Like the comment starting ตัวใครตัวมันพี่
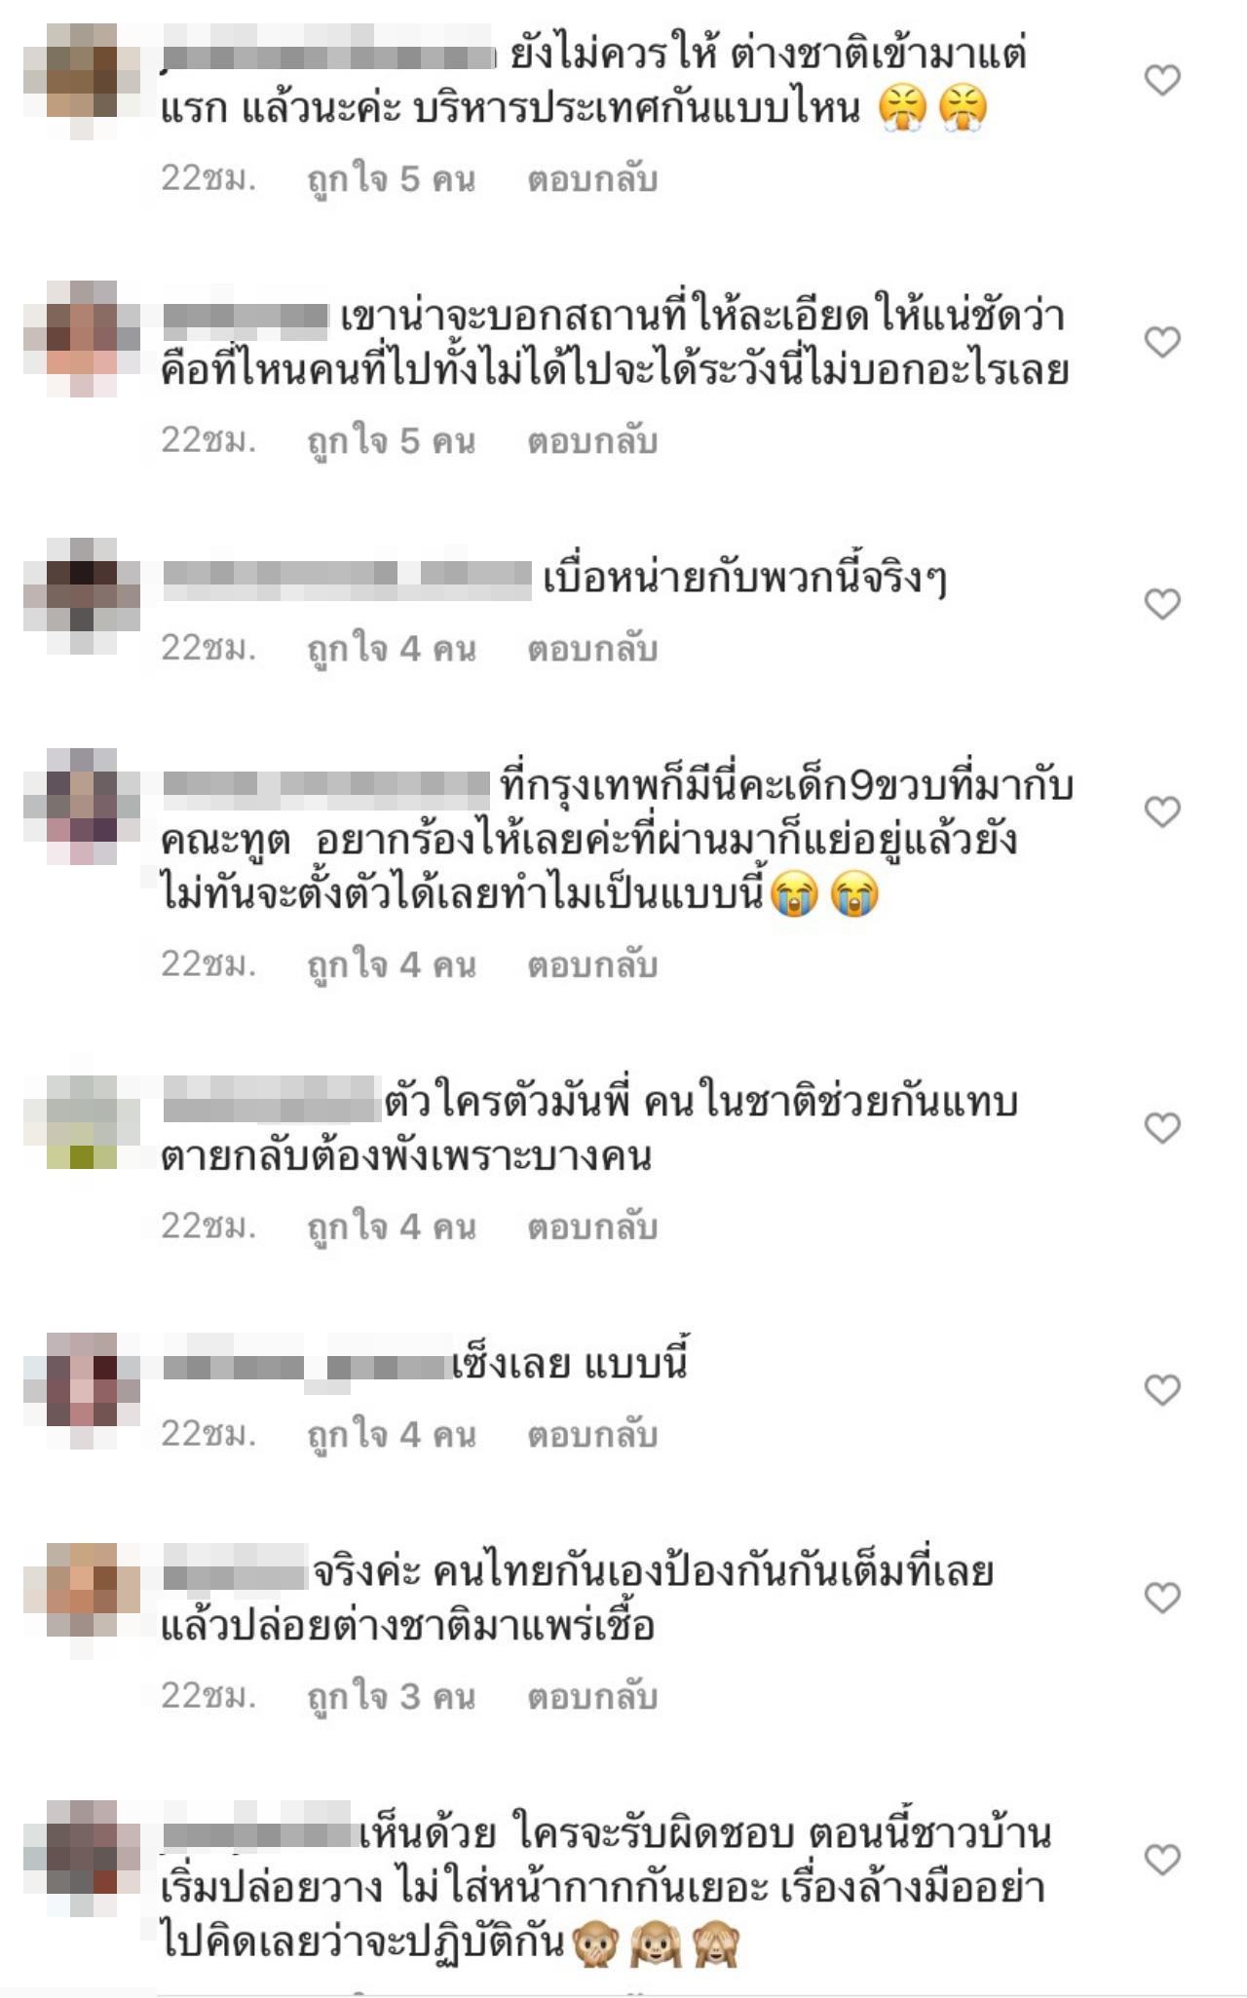This screenshot has height=1998, width=1247. 1161,1128
